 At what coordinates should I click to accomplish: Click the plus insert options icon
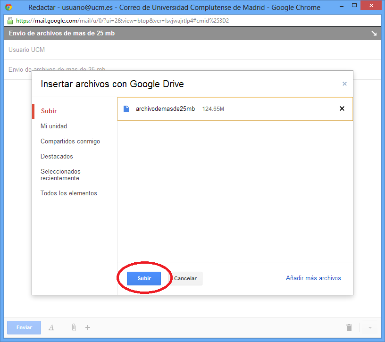coord(88,327)
